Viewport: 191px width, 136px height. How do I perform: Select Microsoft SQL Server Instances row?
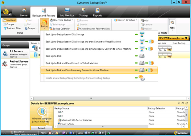[x=119, y=120]
